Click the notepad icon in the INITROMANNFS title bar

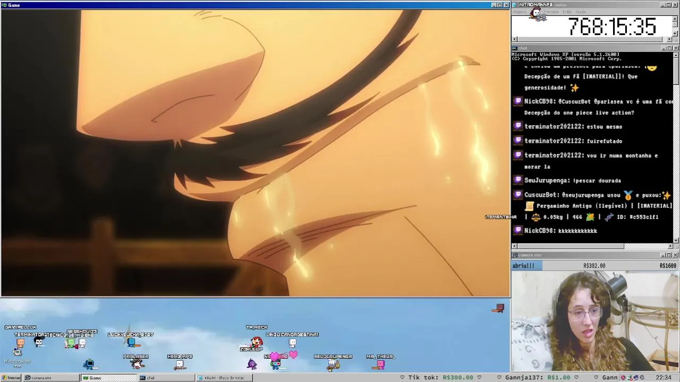pyautogui.click(x=515, y=5)
